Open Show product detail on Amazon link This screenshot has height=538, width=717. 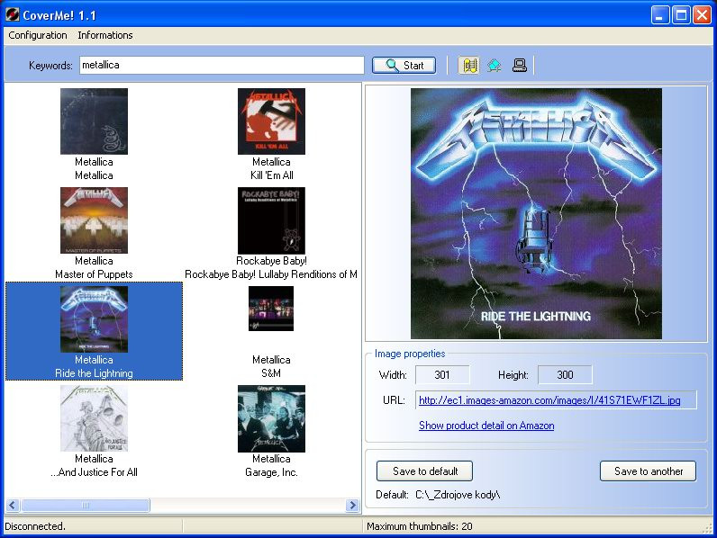[x=486, y=426]
